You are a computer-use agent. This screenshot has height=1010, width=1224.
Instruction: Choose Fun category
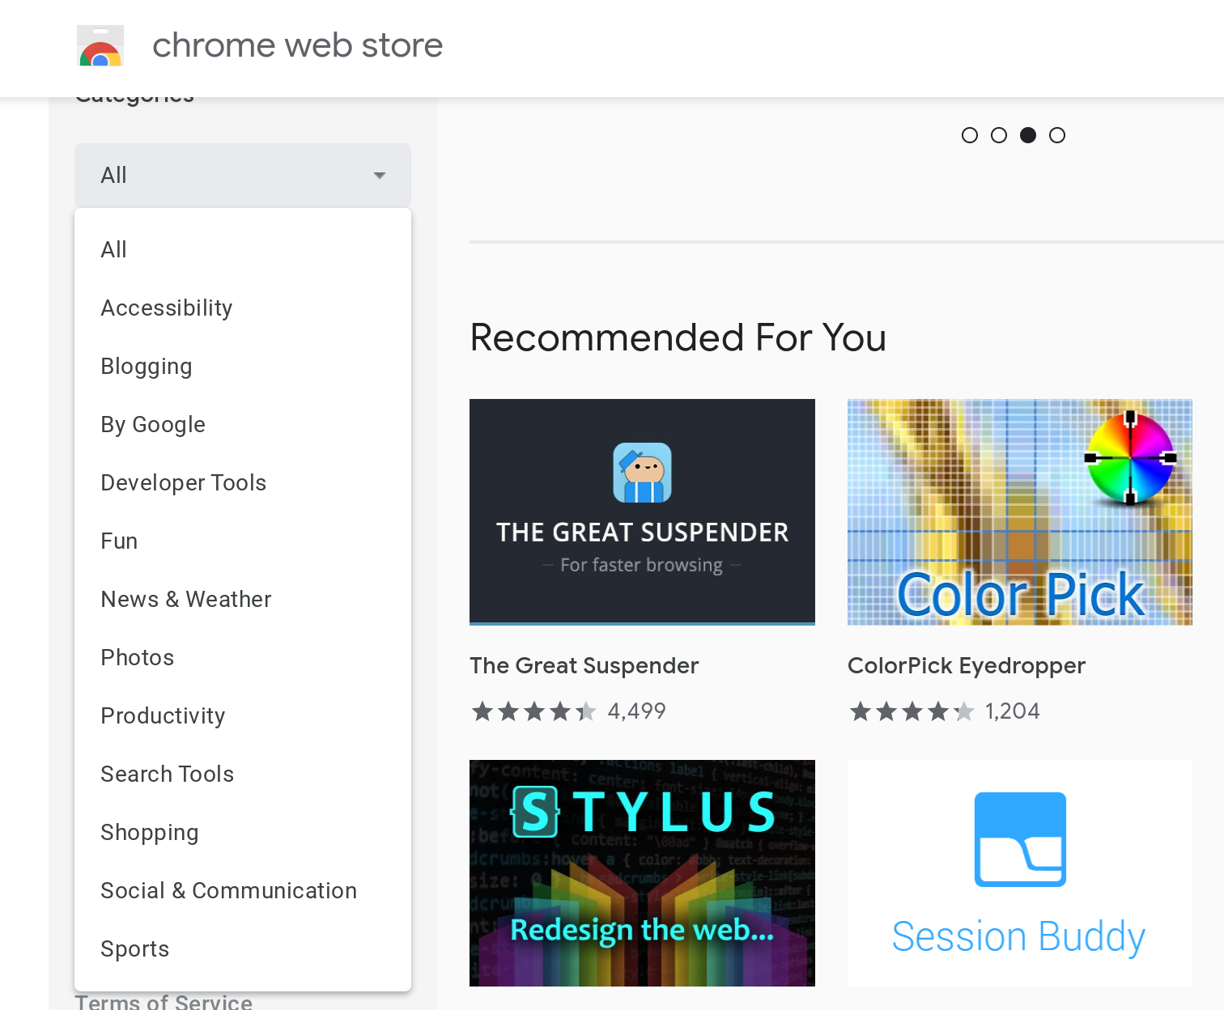(243, 541)
